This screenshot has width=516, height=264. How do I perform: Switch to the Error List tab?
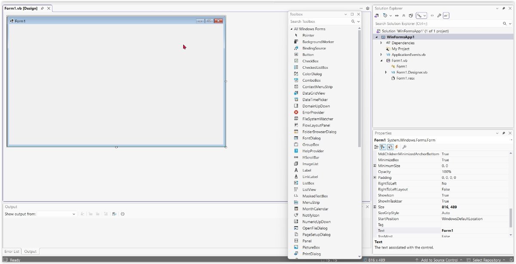coord(12,252)
